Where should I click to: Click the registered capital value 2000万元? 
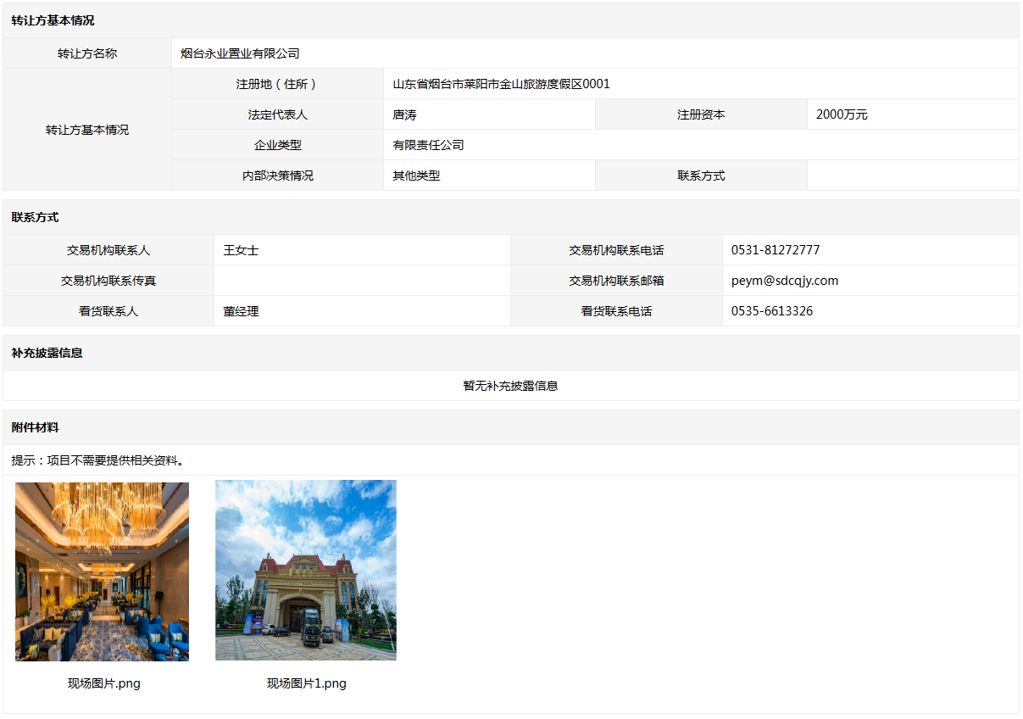pos(841,114)
